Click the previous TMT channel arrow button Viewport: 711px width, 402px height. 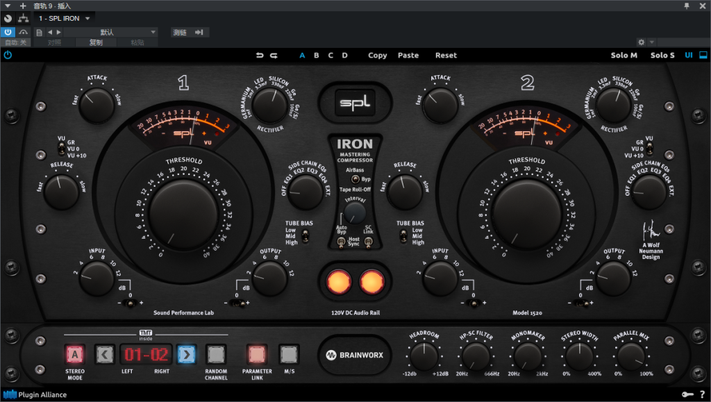(x=105, y=354)
